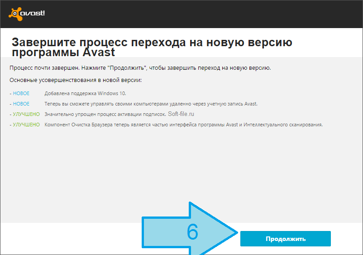Click НОВОЕ label beside Windows 10 support
Screen dimensions: 363x255
coord(21,94)
